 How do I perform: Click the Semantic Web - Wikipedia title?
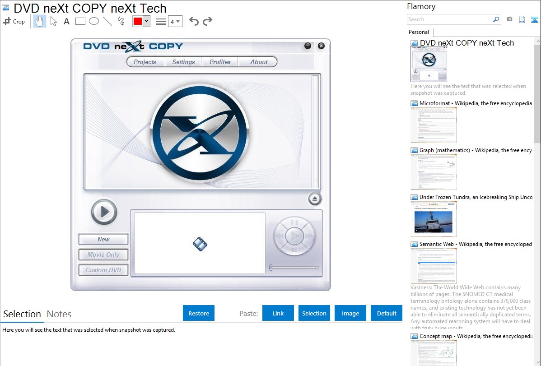tap(476, 244)
